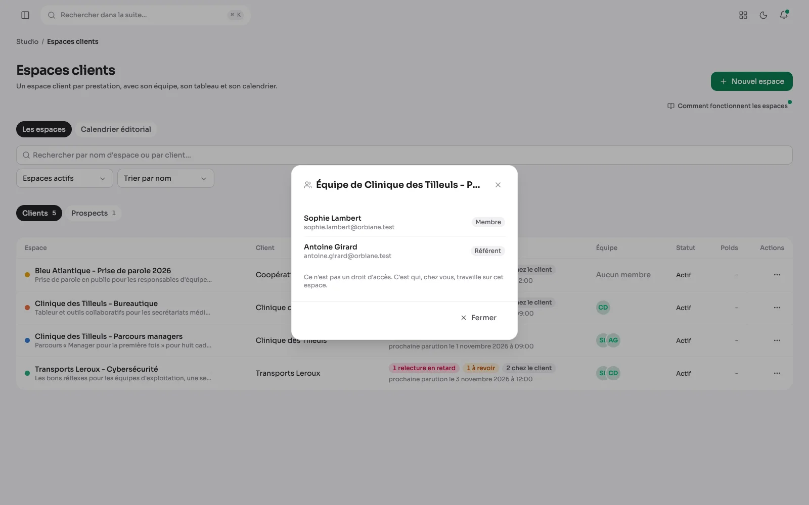Click the Fermer button
The height and width of the screenshot is (505, 809).
(x=478, y=318)
